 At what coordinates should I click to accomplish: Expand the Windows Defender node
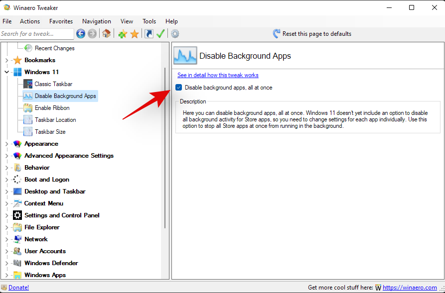click(7, 263)
